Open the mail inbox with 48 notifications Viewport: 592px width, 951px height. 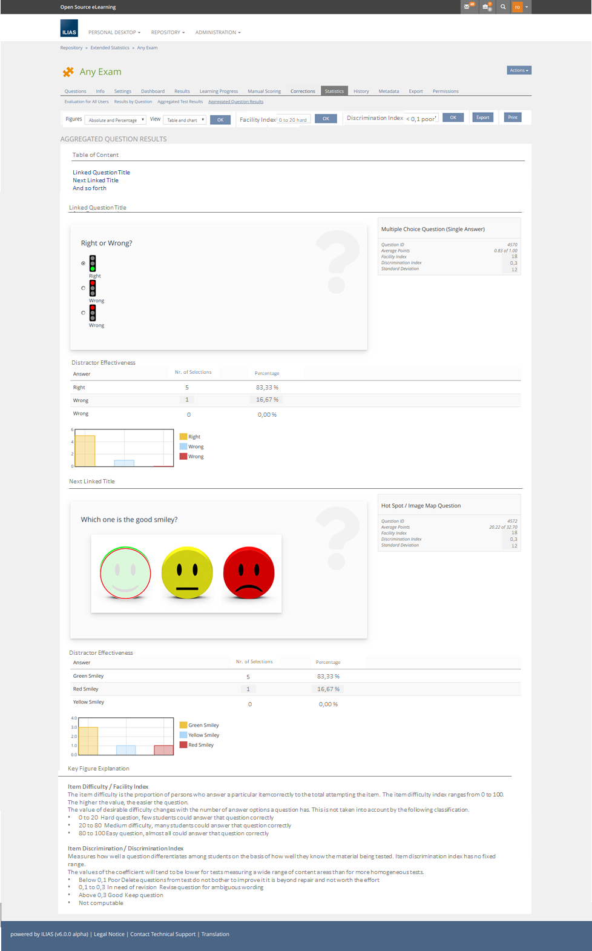[468, 7]
